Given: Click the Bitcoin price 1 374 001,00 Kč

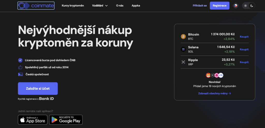Looking at the screenshot, I should tap(223, 34).
